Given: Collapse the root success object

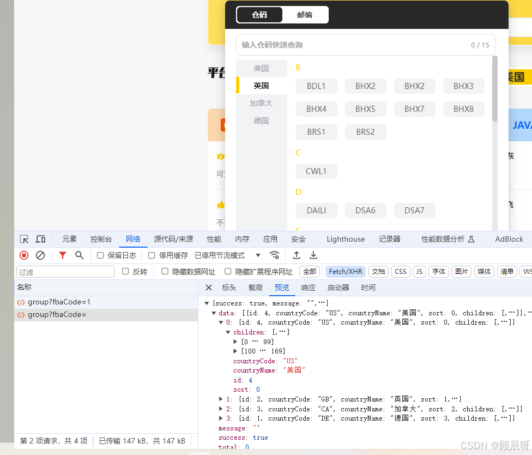Looking at the screenshot, I should (207, 303).
